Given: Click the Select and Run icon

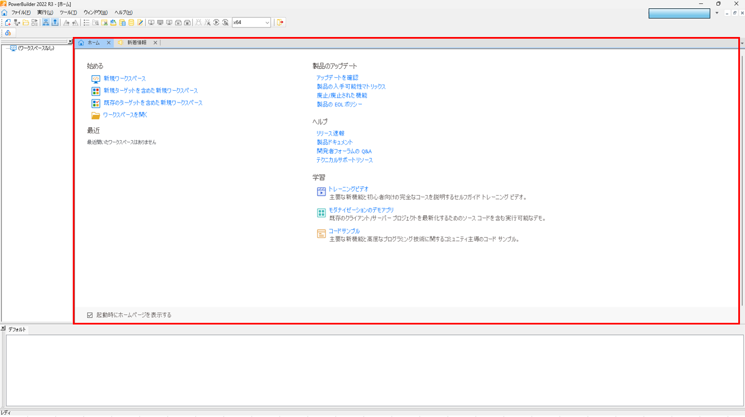Looking at the screenshot, I should point(225,22).
